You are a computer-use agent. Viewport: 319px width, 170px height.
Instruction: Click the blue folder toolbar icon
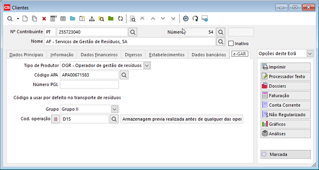72,19
